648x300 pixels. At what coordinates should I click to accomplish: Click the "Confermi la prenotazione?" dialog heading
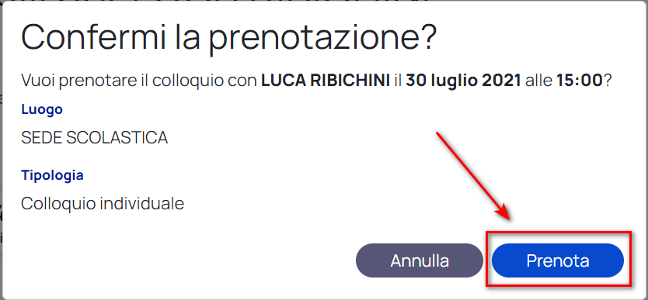click(228, 38)
